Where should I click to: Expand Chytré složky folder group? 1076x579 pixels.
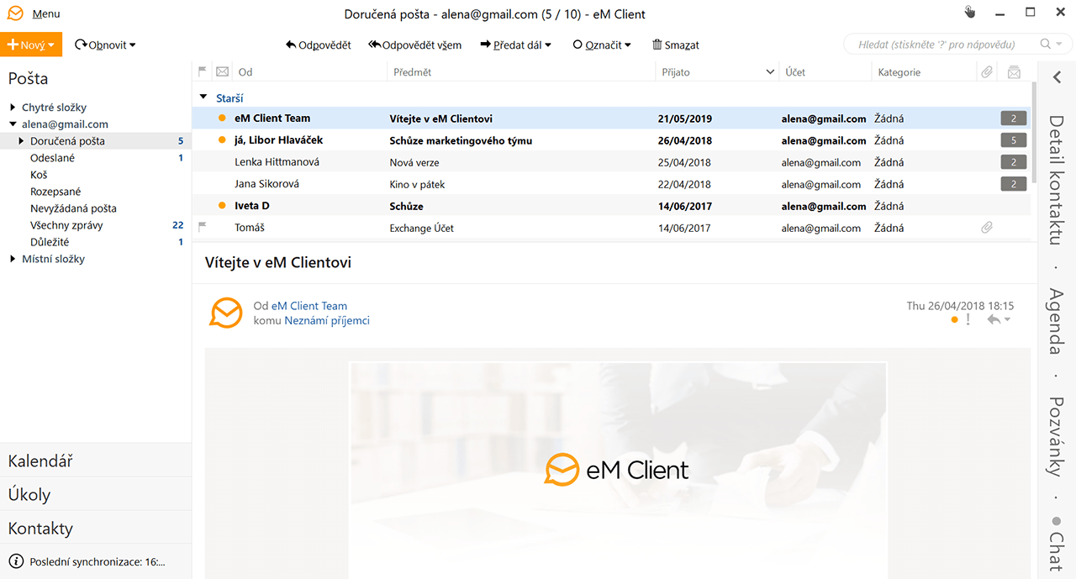point(13,108)
